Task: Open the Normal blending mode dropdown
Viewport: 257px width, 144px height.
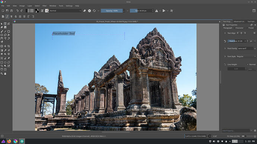Action: point(66,11)
